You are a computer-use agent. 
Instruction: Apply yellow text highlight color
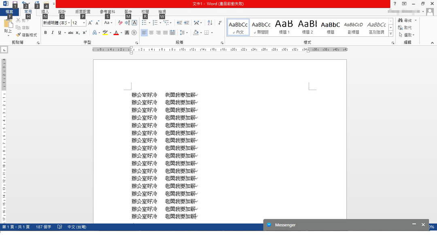(x=105, y=33)
